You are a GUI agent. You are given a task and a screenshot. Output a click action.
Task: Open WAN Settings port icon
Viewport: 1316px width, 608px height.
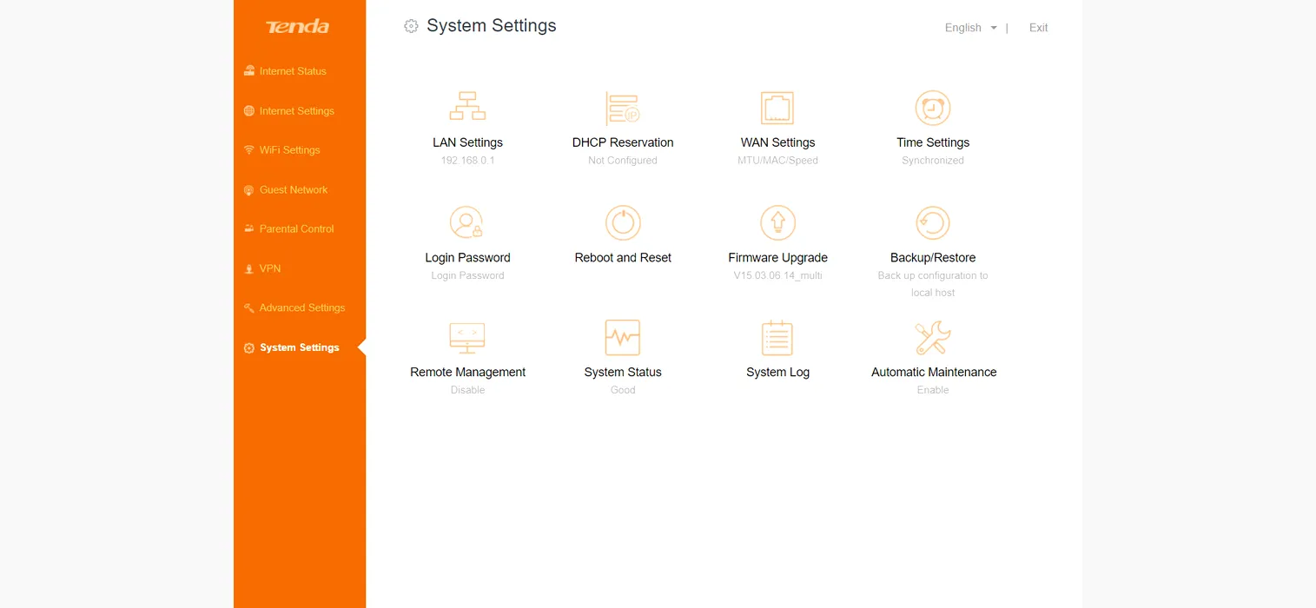point(777,109)
